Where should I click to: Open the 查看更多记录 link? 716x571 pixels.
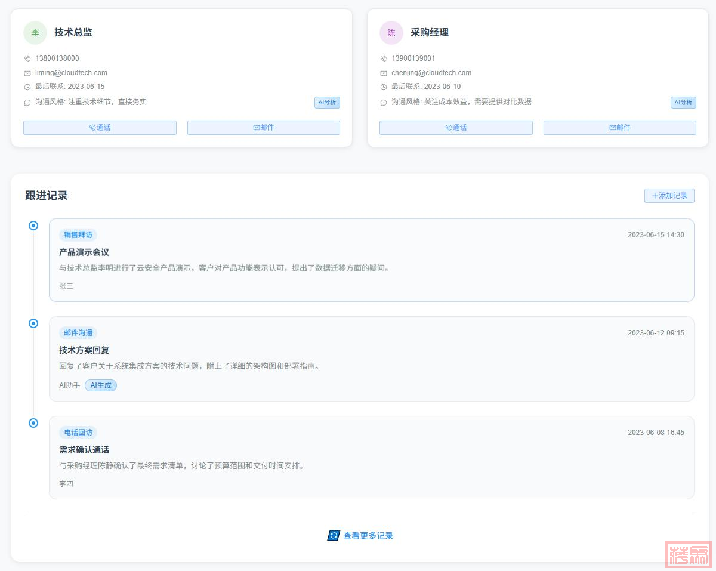click(x=368, y=536)
